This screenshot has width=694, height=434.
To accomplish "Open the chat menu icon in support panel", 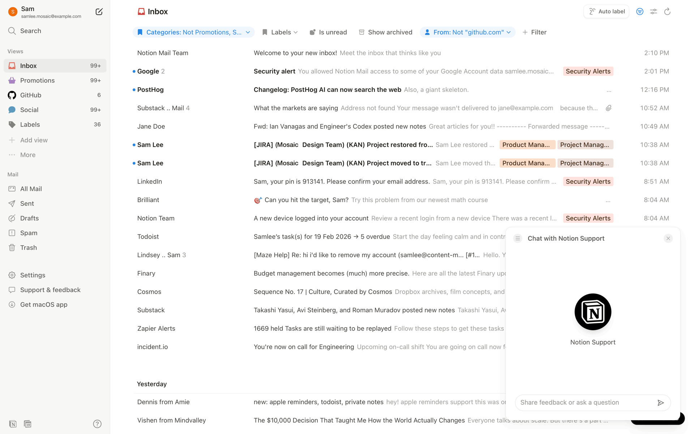I will click(x=518, y=238).
